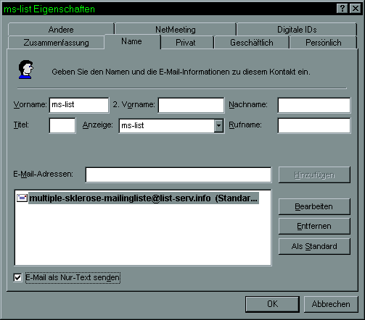Click the contact person head icon
The image size is (365, 320).
pos(26,70)
